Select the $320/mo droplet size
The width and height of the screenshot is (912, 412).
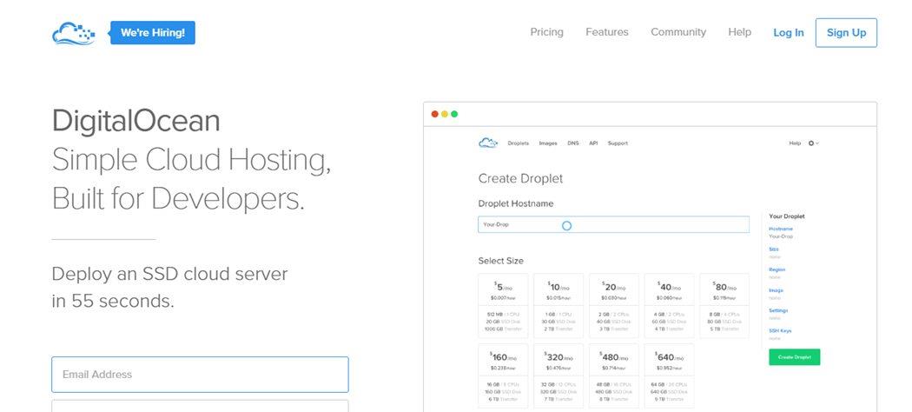(558, 375)
